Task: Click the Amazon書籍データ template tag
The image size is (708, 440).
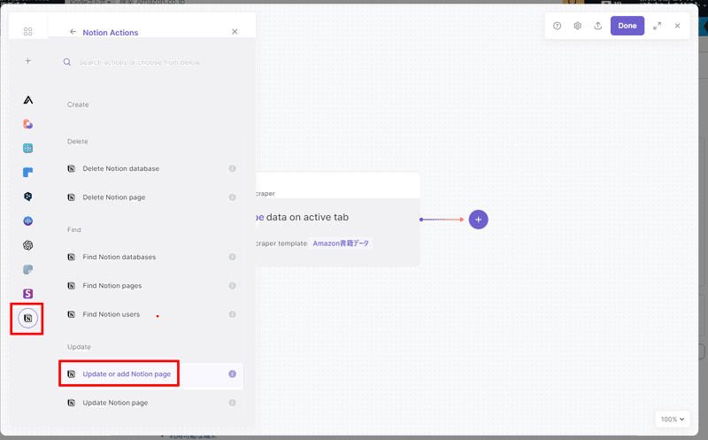Action: [341, 243]
